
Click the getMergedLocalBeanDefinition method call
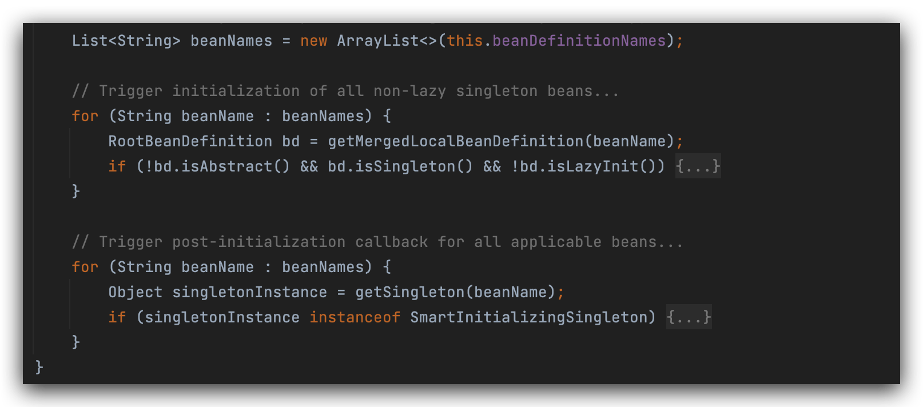(455, 141)
